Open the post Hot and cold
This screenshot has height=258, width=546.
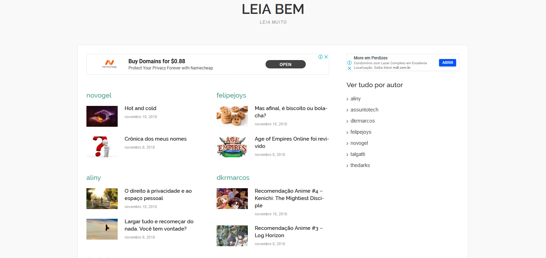click(x=140, y=108)
